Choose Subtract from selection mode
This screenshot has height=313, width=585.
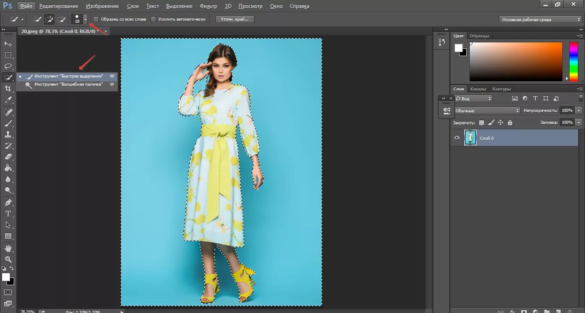click(61, 19)
